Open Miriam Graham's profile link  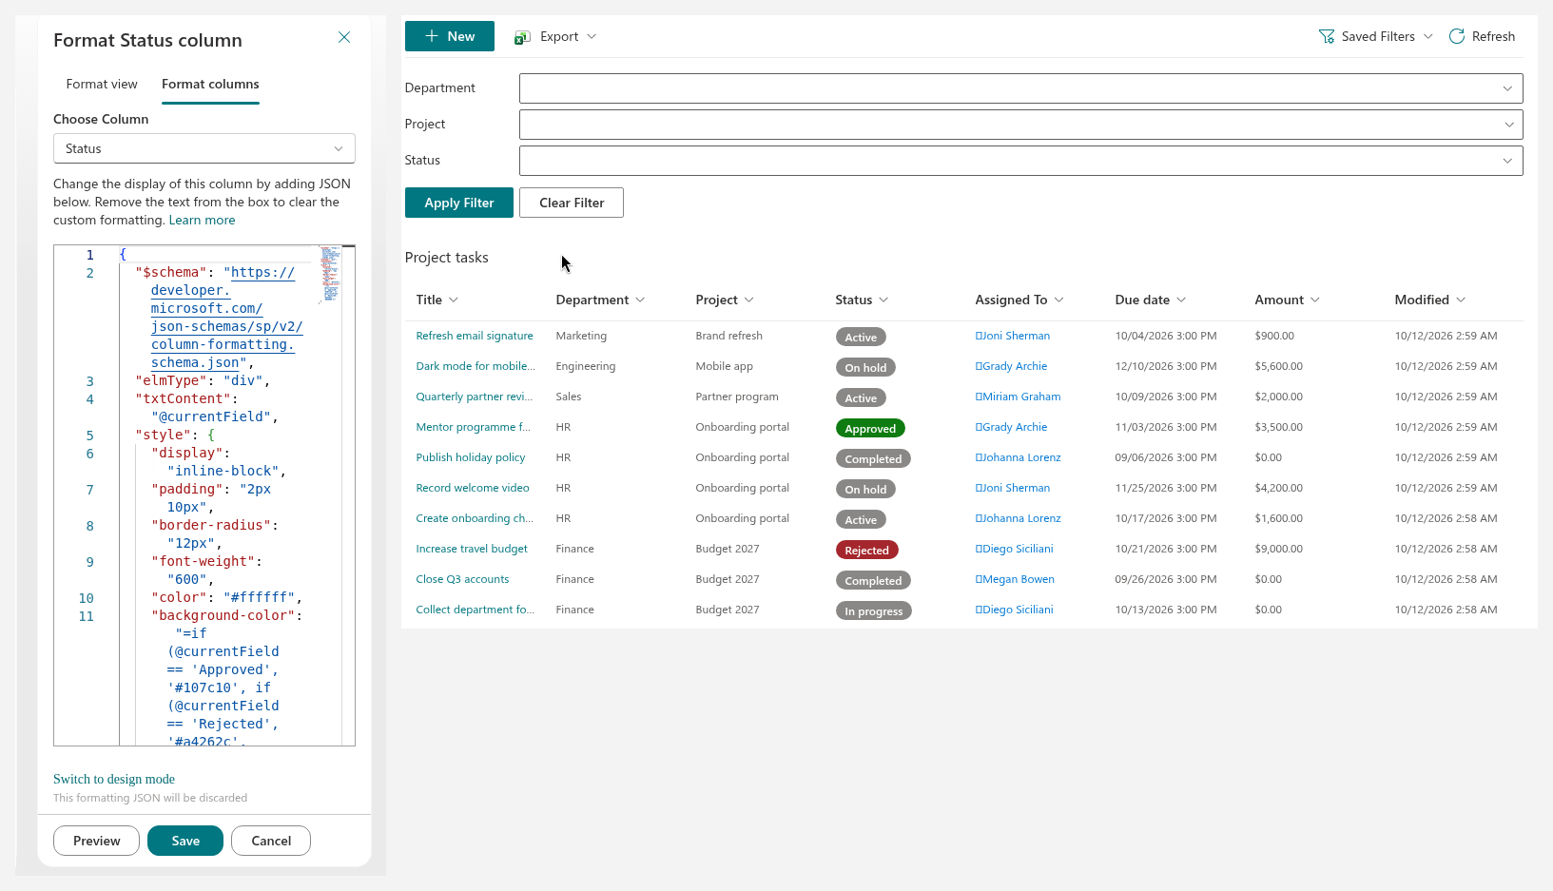(x=1018, y=397)
